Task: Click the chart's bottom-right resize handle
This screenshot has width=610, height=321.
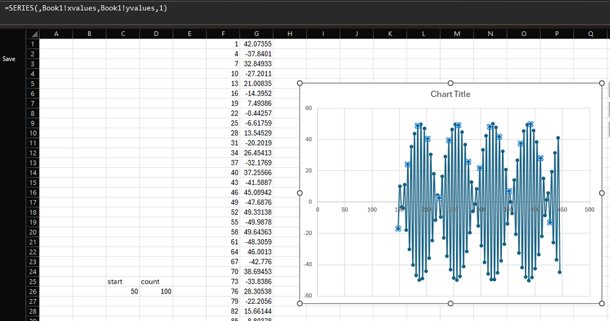Action: 602,303
